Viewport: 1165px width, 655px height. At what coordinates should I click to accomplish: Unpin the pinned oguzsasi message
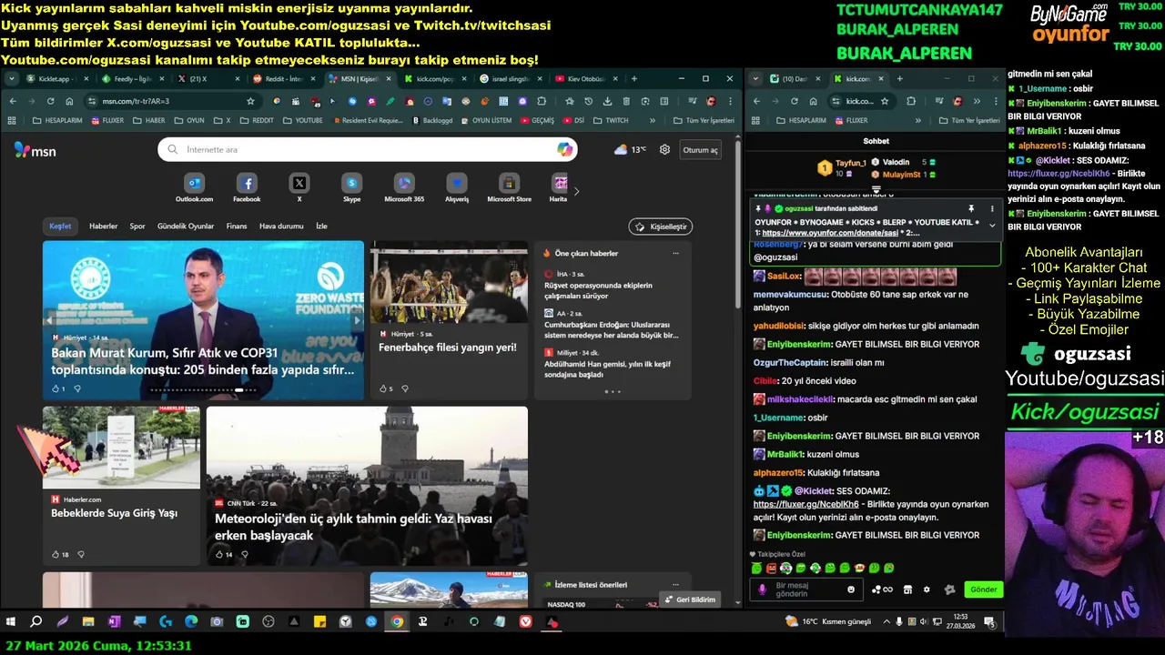[x=971, y=208]
